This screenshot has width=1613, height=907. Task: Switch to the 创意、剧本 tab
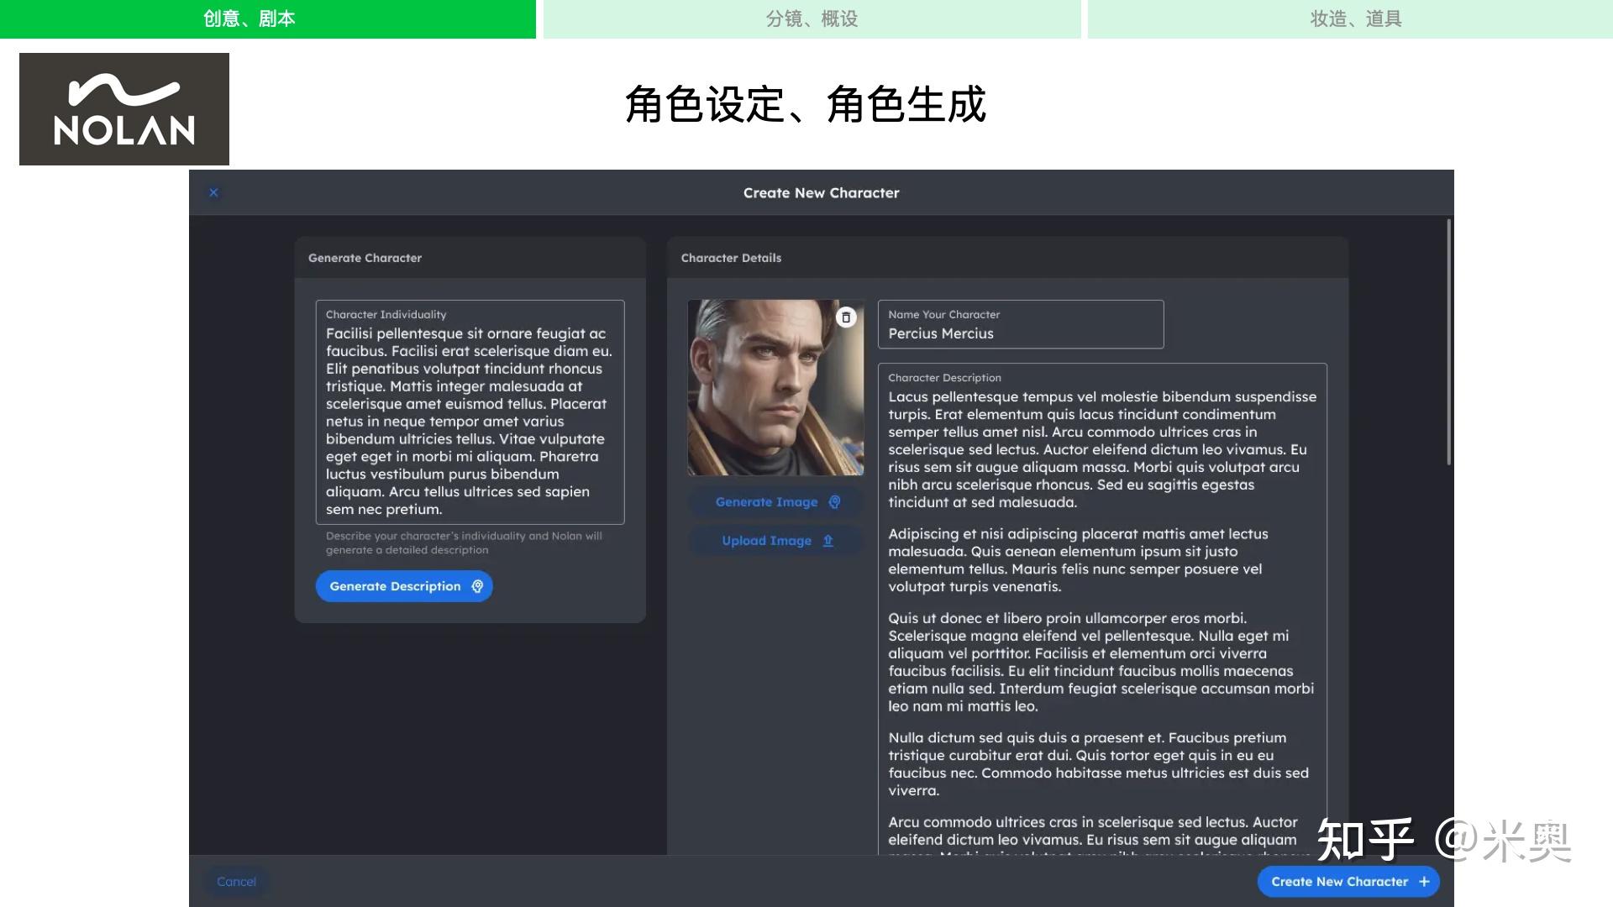tap(268, 18)
